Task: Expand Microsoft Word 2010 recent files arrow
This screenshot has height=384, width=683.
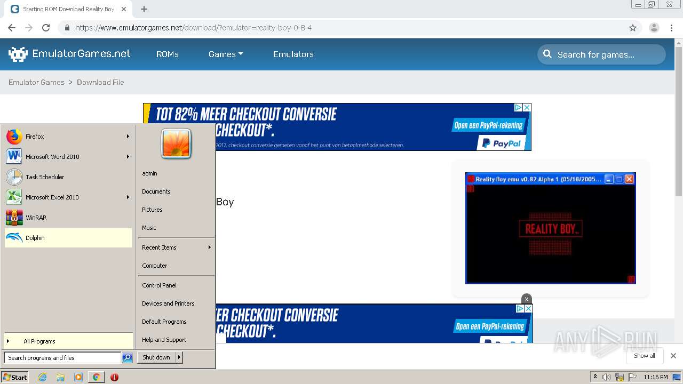Action: pos(128,157)
